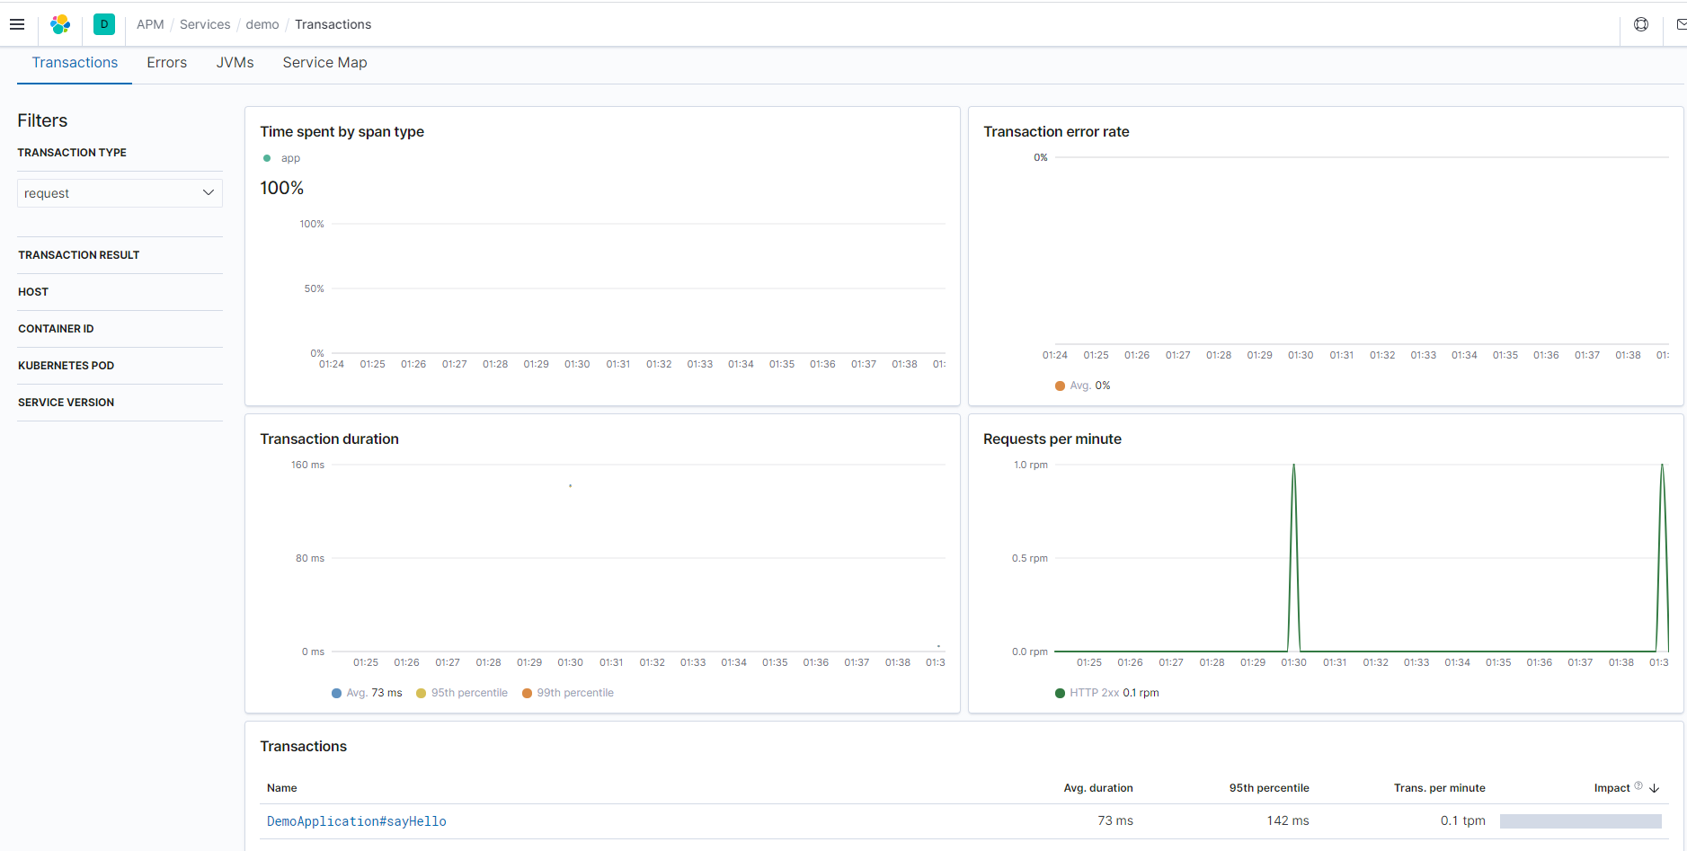Open the newsfeed mail icon
The height and width of the screenshot is (851, 1687).
(x=1681, y=24)
